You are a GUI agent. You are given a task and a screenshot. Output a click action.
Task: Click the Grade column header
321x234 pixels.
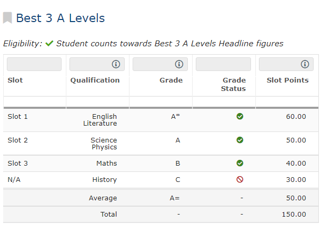[x=171, y=80]
